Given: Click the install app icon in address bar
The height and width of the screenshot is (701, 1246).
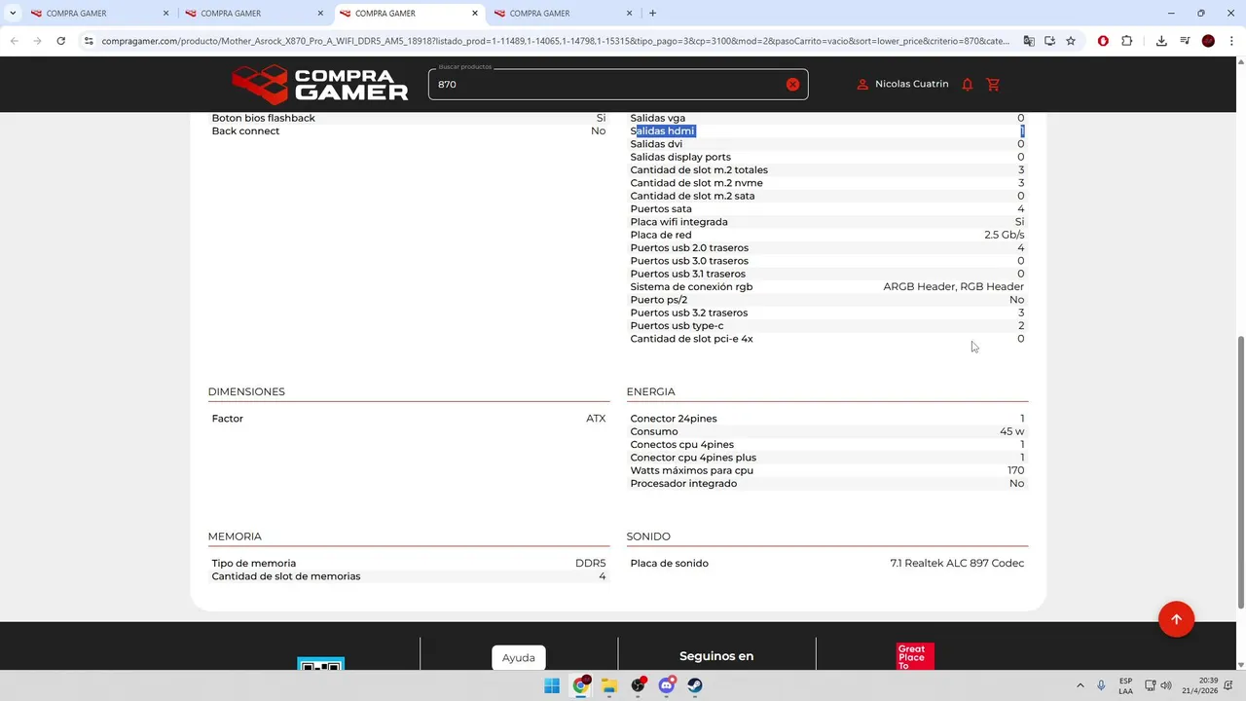Looking at the screenshot, I should pos(1049,41).
